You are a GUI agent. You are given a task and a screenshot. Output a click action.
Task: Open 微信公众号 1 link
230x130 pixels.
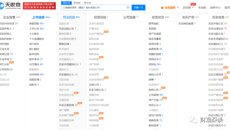click(x=156, y=75)
